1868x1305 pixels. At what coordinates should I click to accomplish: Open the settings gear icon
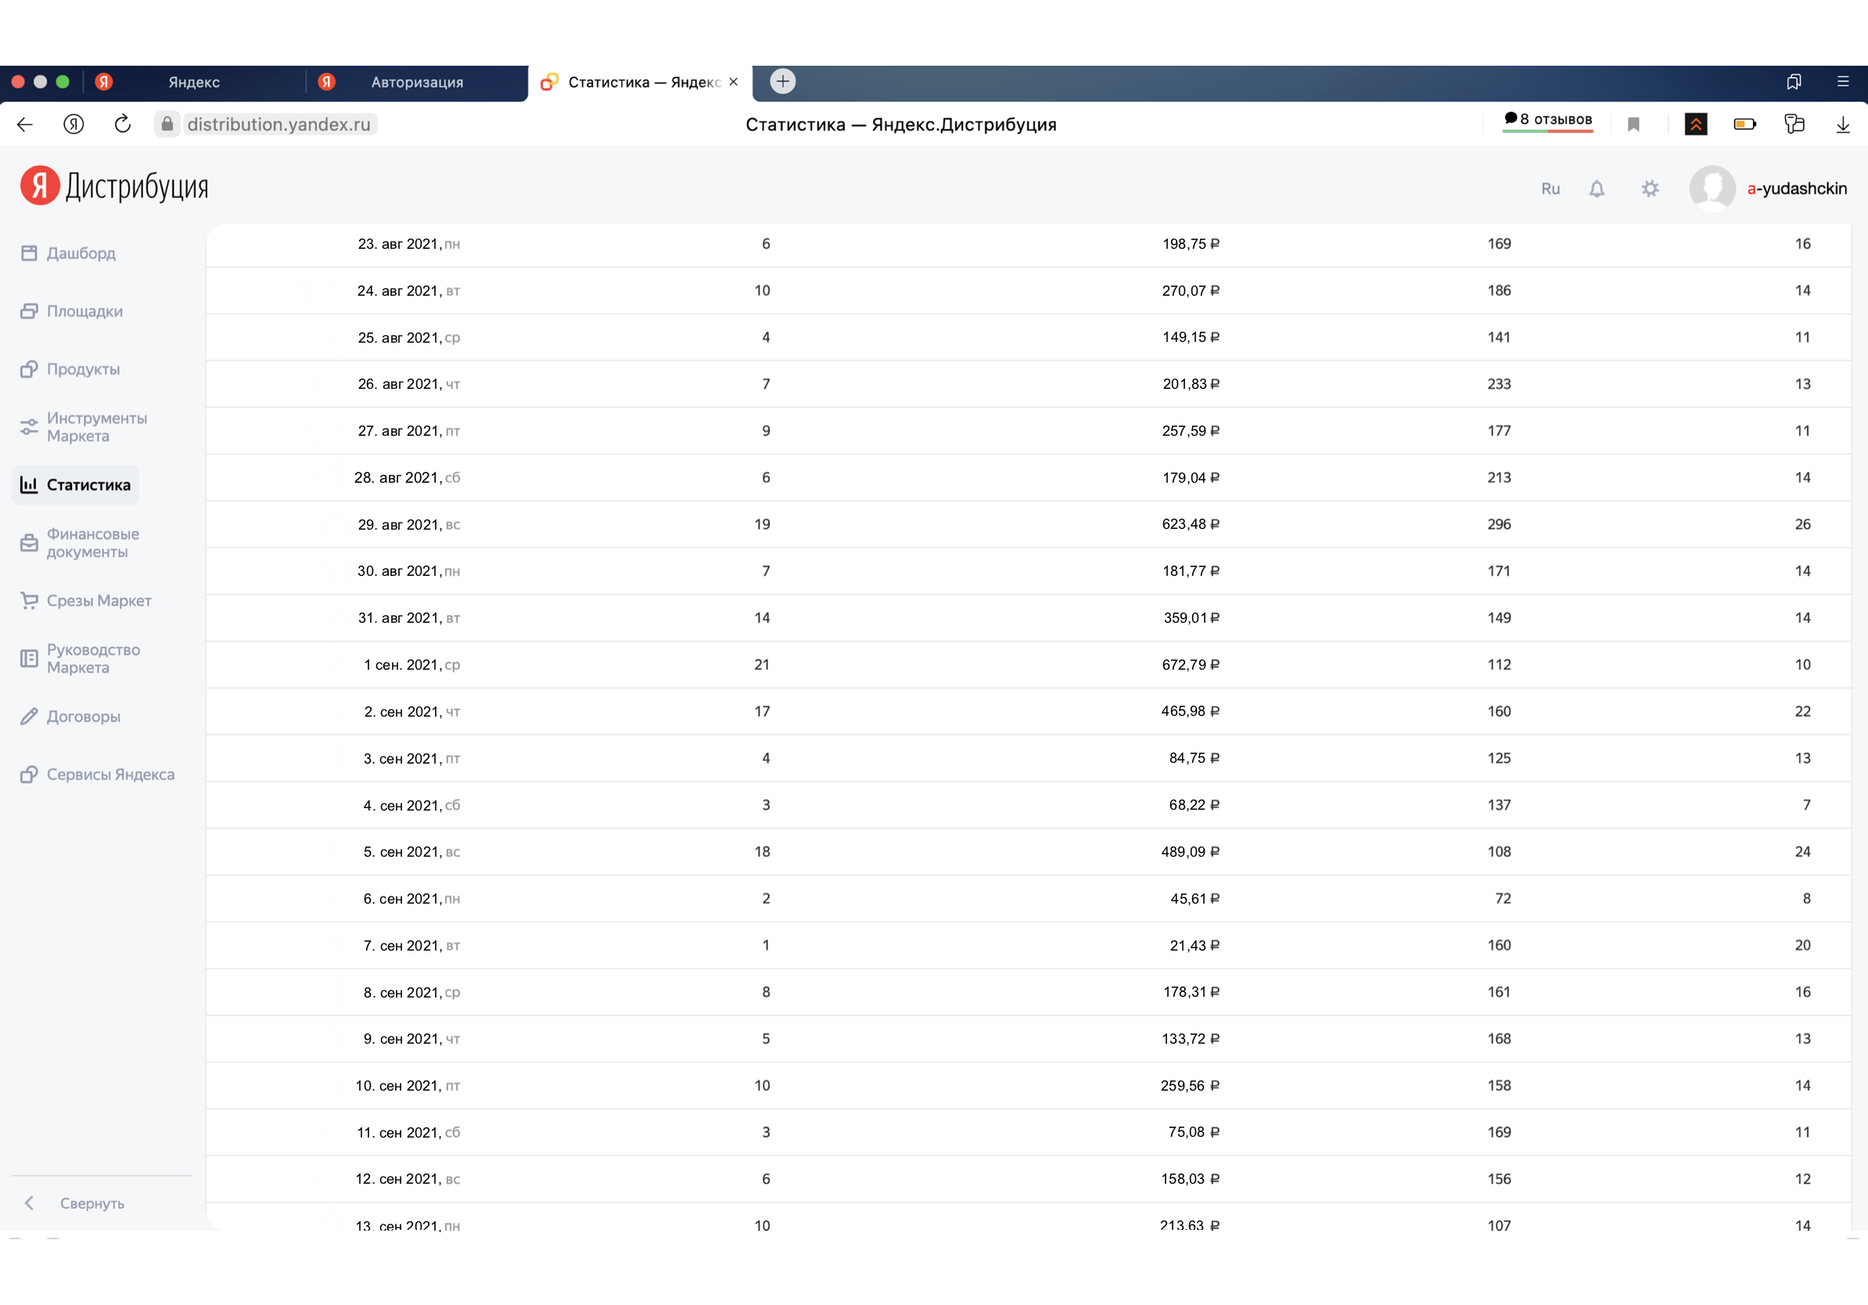(1649, 189)
